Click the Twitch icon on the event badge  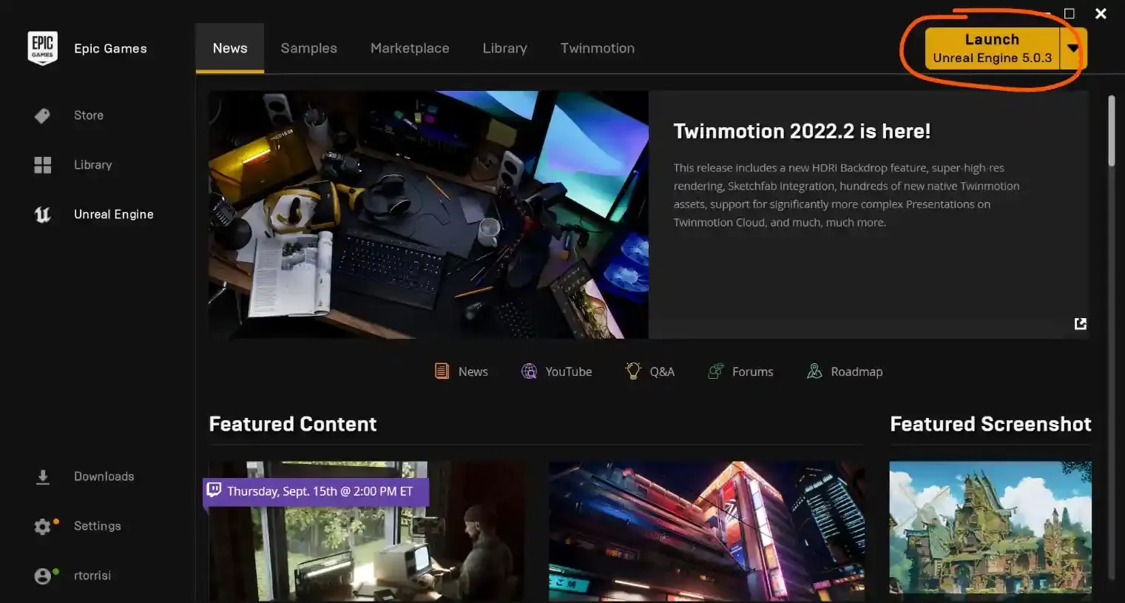click(x=214, y=491)
